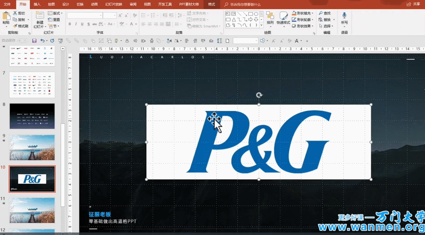The height and width of the screenshot is (235, 425).
Task: Toggle justify text alignment
Action: pos(162,24)
